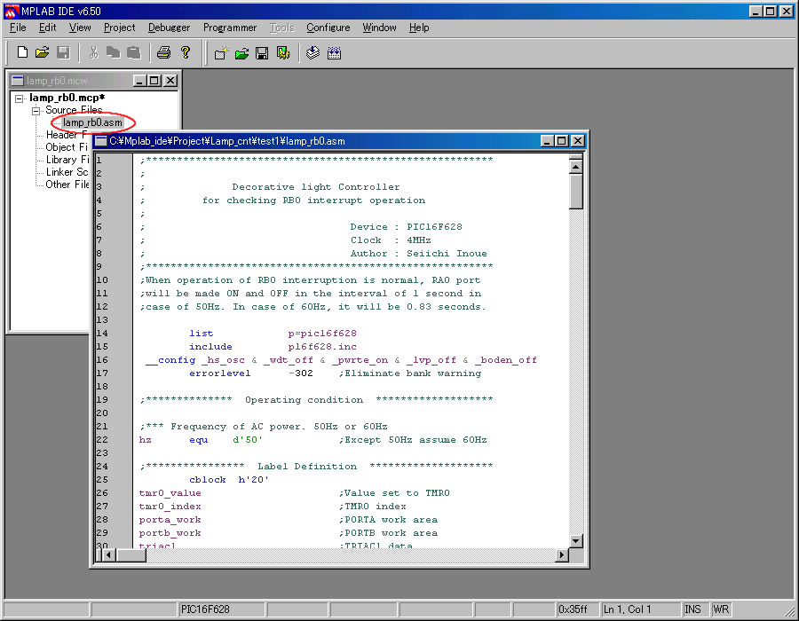Minimize the lamp_rb0.asm editor window
Image resolution: width=799 pixels, height=621 pixels.
[547, 141]
